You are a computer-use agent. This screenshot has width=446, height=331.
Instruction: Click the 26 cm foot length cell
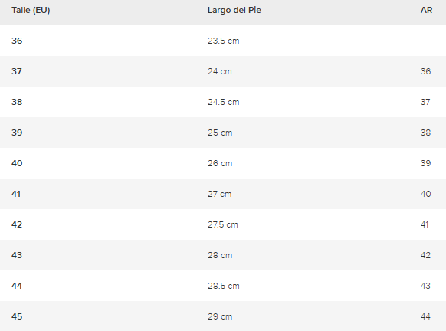220,163
